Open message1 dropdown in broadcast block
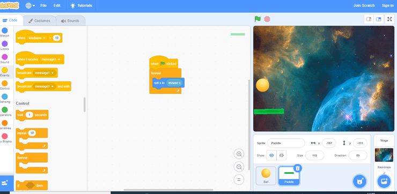 (44, 73)
